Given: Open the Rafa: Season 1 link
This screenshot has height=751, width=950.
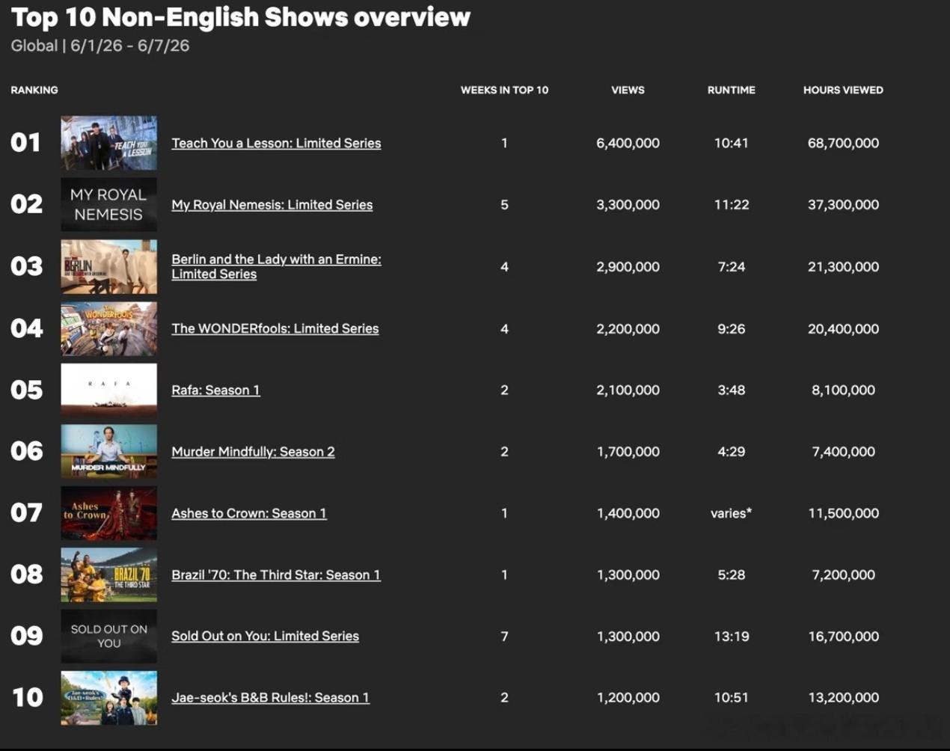Looking at the screenshot, I should [x=215, y=390].
